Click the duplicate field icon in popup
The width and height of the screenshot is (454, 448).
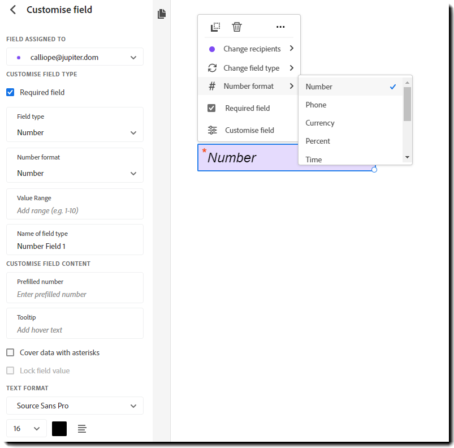215,27
